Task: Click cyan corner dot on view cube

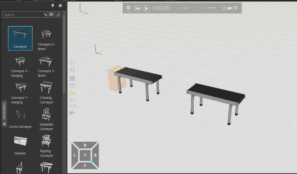Action: click(x=91, y=162)
